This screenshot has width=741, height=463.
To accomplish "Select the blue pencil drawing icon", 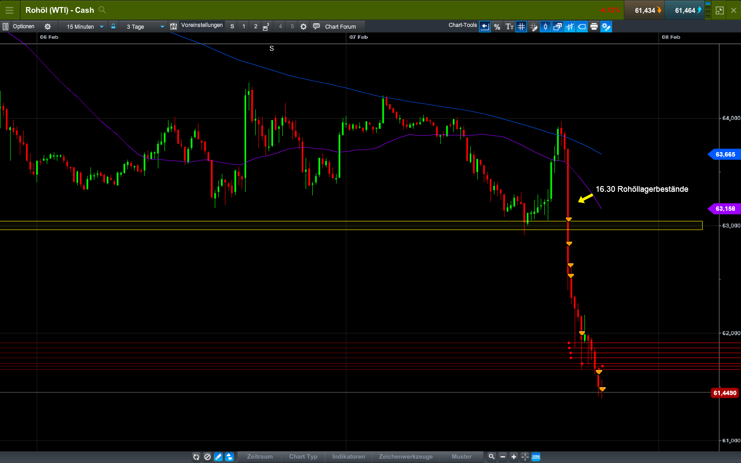I will click(x=218, y=457).
